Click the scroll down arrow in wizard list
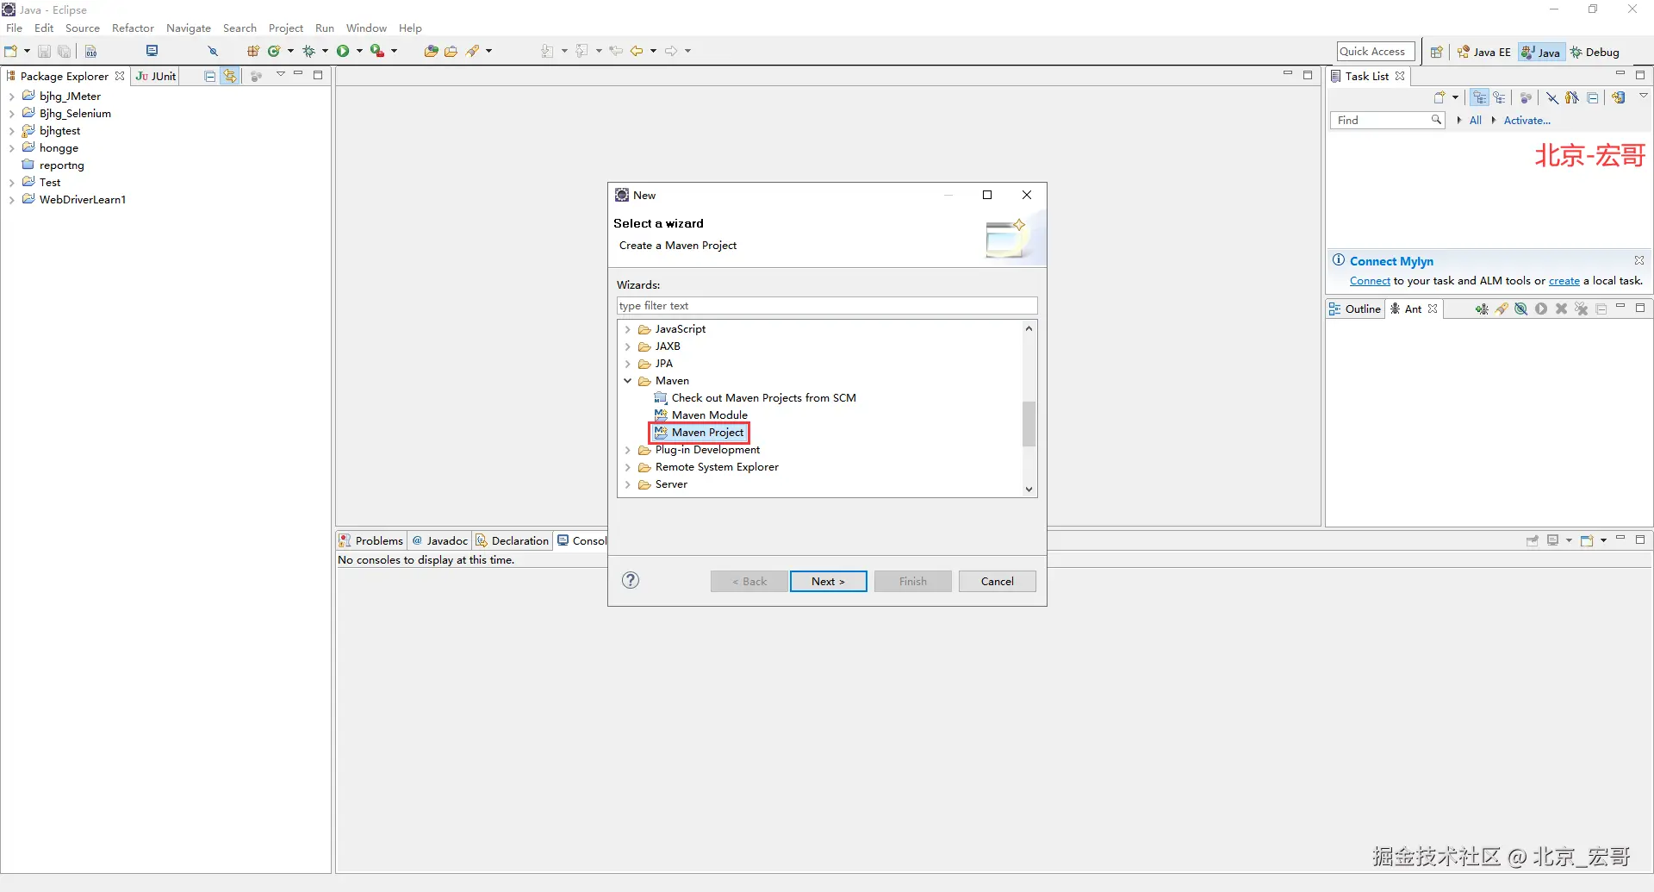Viewport: 1654px width, 892px height. [x=1029, y=489]
